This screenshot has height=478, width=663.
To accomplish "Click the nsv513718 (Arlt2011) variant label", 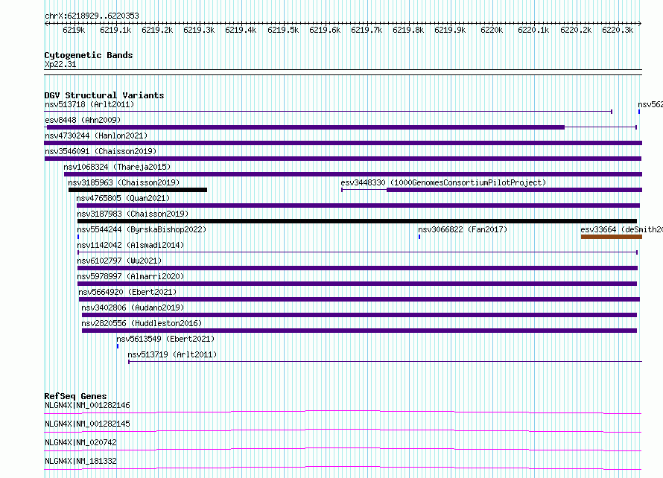I will pyautogui.click(x=89, y=104).
